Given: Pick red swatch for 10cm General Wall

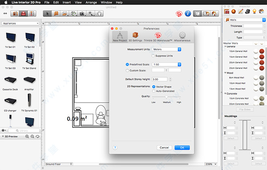Looking at the screenshot, I should pos(262,51).
